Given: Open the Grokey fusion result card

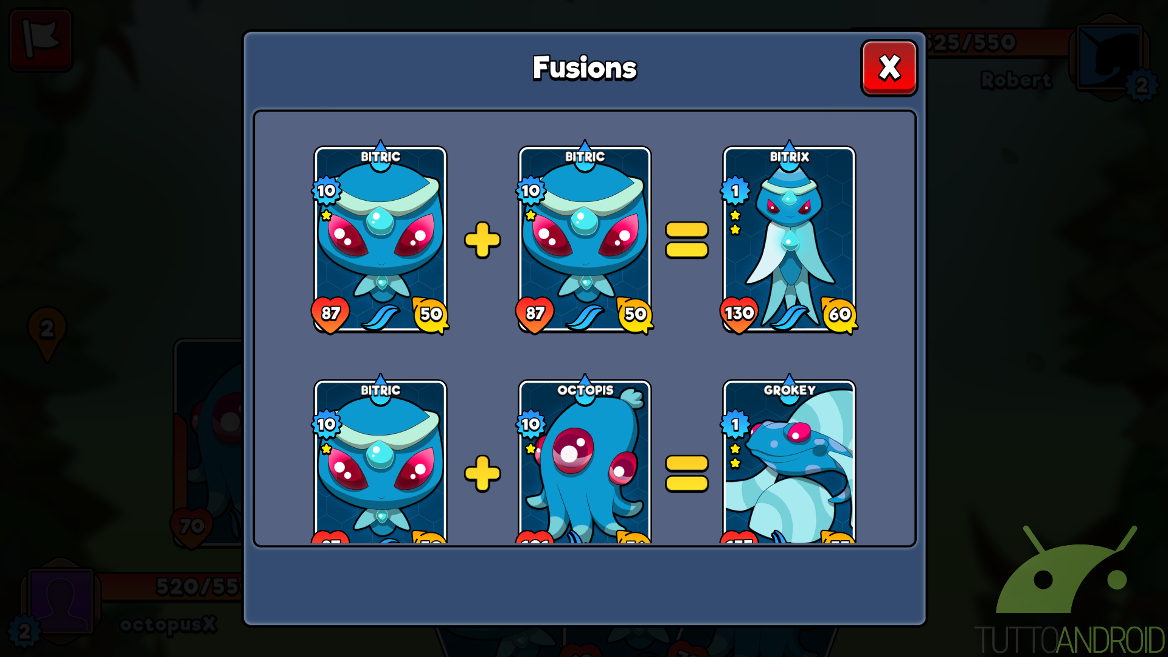Looking at the screenshot, I should [x=790, y=461].
